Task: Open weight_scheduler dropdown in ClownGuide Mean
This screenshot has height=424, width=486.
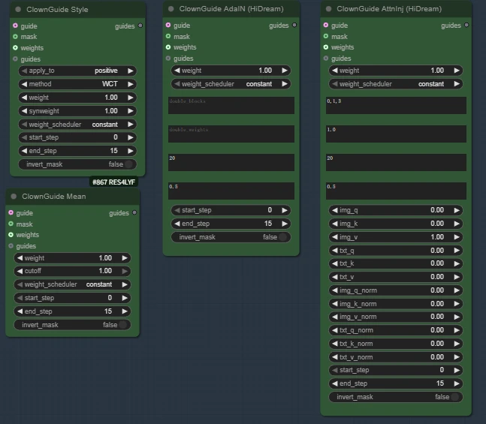Action: point(72,284)
